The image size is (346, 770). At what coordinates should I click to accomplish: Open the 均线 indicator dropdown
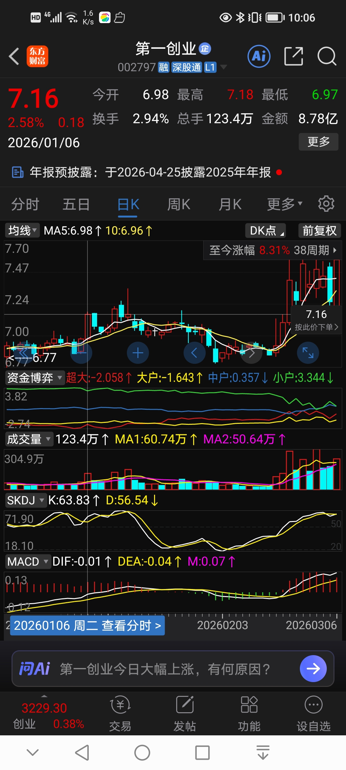(x=22, y=230)
